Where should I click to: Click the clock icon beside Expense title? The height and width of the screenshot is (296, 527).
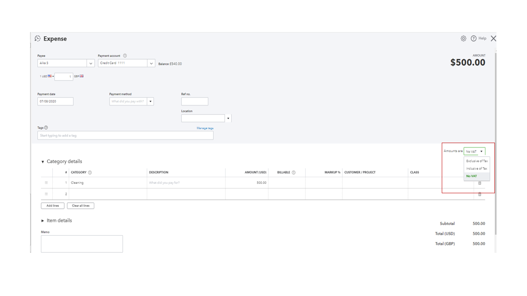click(x=37, y=38)
